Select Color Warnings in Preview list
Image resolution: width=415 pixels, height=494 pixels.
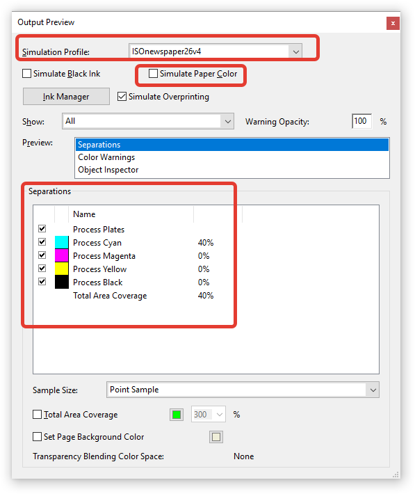(x=231, y=157)
